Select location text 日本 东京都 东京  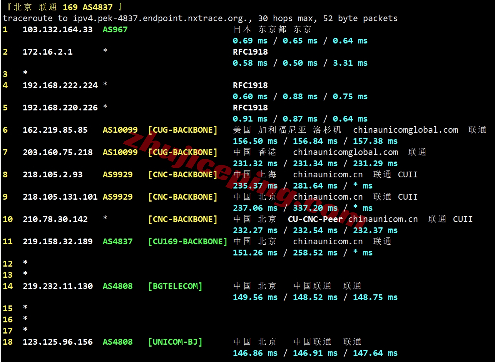272,29
